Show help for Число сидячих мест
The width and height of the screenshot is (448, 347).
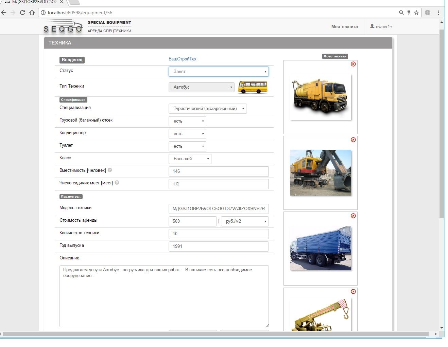[x=117, y=183]
